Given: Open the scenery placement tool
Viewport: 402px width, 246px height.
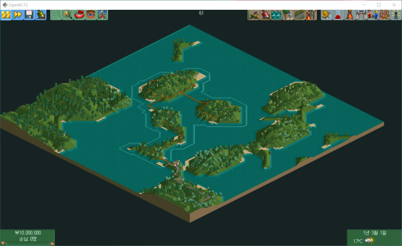Looking at the screenshot, I should pos(288,15).
